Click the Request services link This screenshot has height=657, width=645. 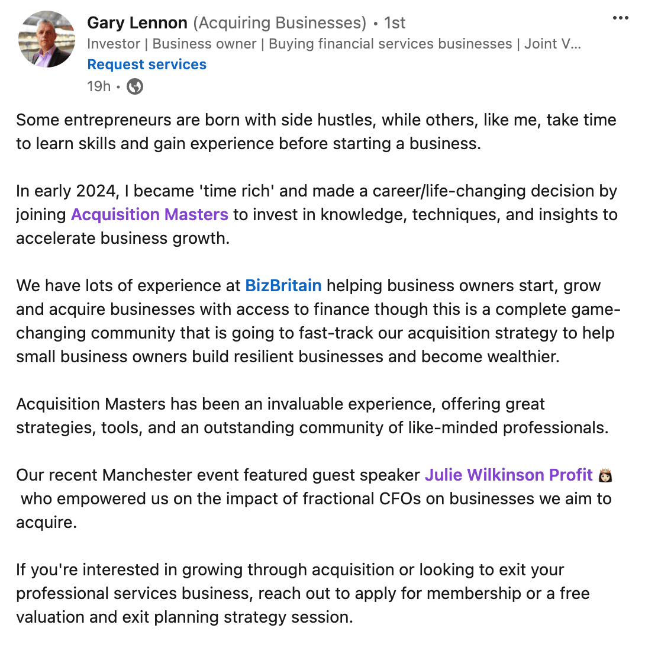tap(147, 65)
